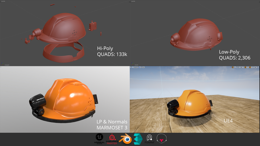Click the maximize viewport icon in UE4
260x146 pixels.
[x=259, y=67]
